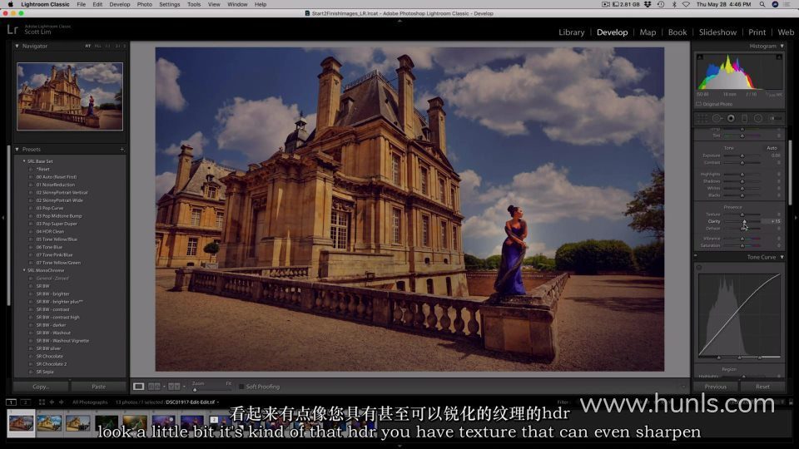Select the Spot Removal tool icon
The image size is (799, 449).
pyautogui.click(x=717, y=118)
